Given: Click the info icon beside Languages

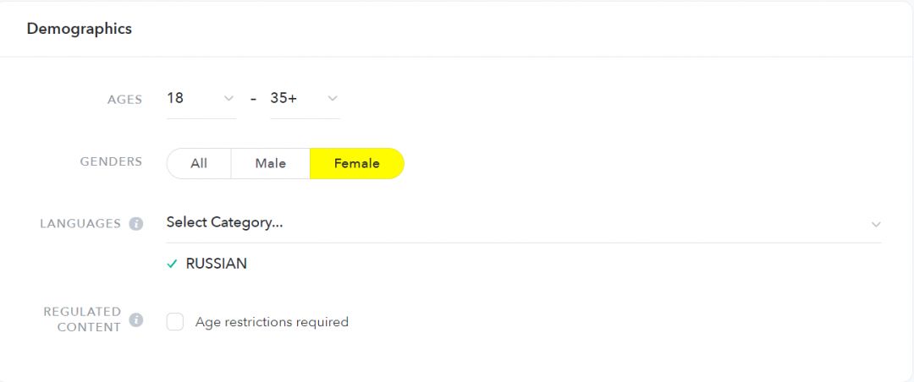Looking at the screenshot, I should pos(135,224).
